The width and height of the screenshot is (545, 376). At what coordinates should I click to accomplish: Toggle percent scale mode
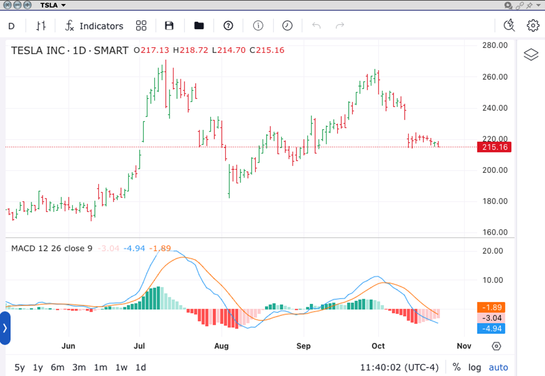(456, 367)
